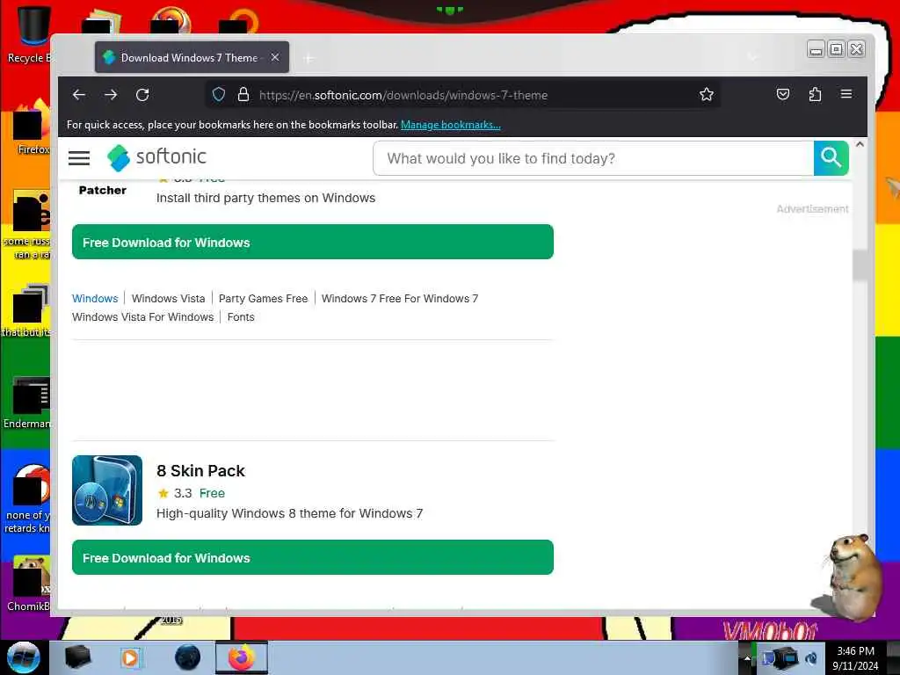Image resolution: width=900 pixels, height=675 pixels.
Task: Reload the Softonic page
Action: 142,95
